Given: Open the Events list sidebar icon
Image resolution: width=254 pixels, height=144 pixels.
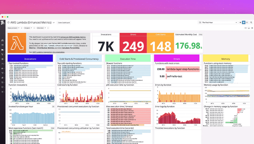Looking at the screenshot, I should click(x=2, y=45).
